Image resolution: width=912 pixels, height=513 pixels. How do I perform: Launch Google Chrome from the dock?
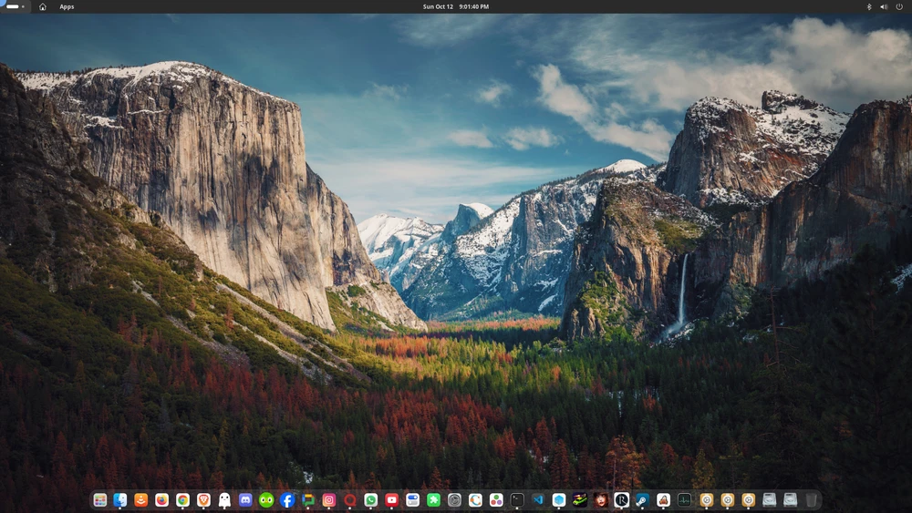pyautogui.click(x=182, y=500)
